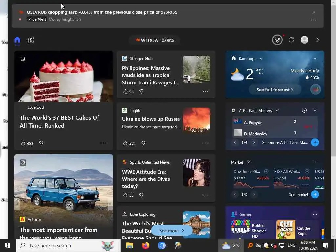Go to next market page
The width and height of the screenshot is (336, 252).
click(254, 194)
